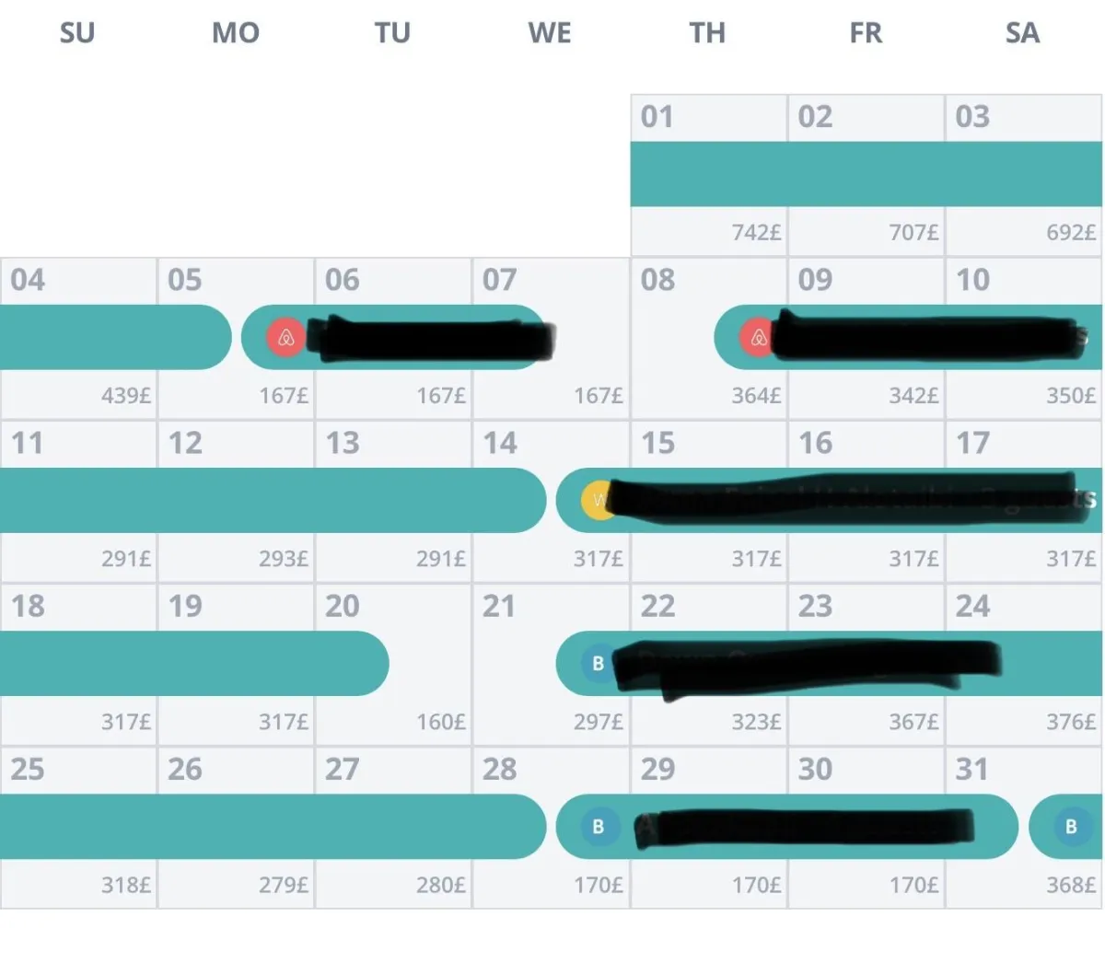This screenshot has width=1105, height=963.
Task: Click the Airbnb icon on the 05 booking
Action: tap(285, 338)
